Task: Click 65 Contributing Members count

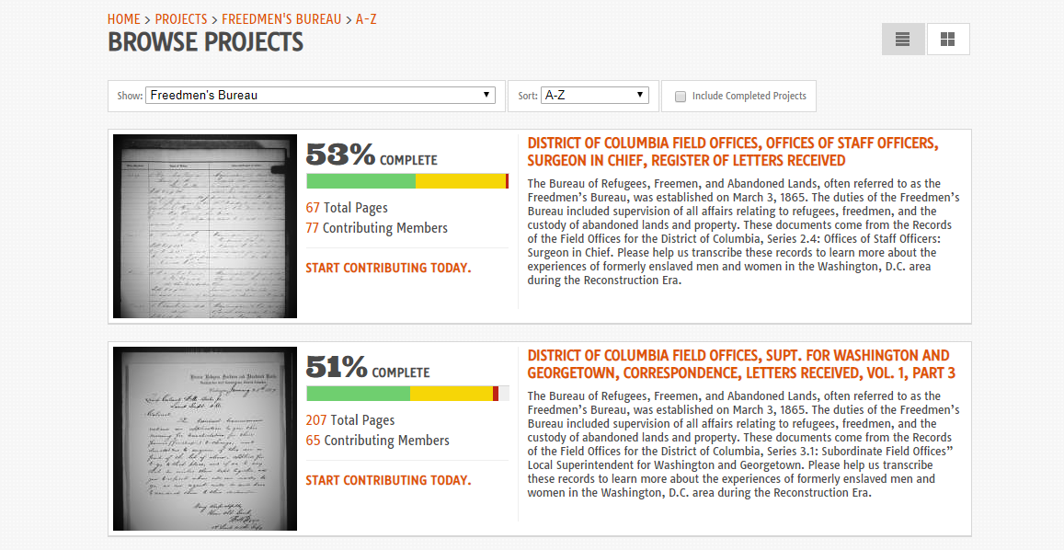Action: tap(377, 441)
